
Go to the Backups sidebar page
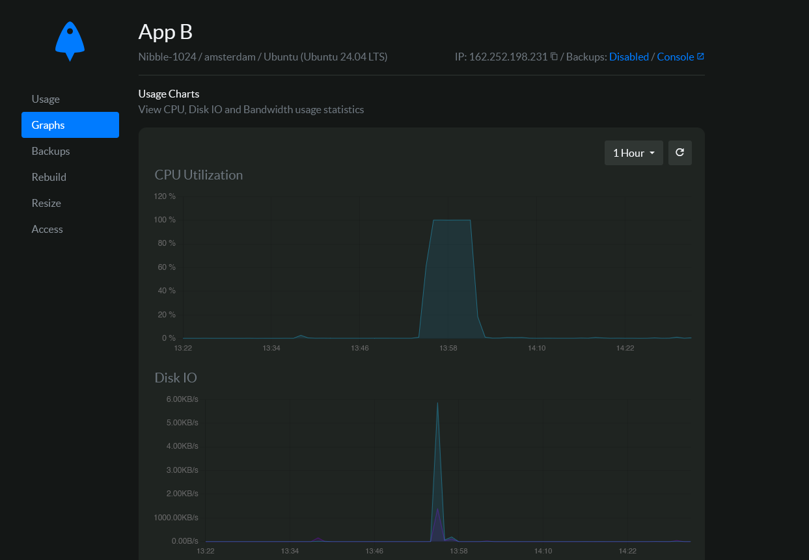(x=51, y=151)
